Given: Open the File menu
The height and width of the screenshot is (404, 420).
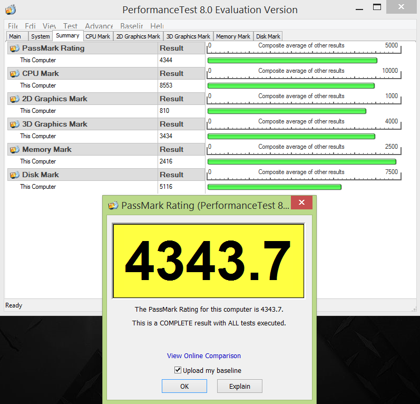Looking at the screenshot, I should (13, 26).
